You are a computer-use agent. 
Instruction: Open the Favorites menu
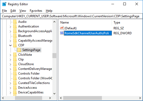click(x=36, y=11)
